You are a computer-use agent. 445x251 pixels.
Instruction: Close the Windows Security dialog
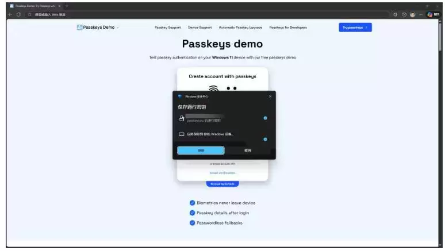coord(270,96)
